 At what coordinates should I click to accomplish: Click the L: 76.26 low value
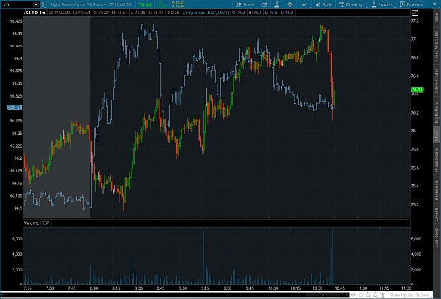point(136,13)
